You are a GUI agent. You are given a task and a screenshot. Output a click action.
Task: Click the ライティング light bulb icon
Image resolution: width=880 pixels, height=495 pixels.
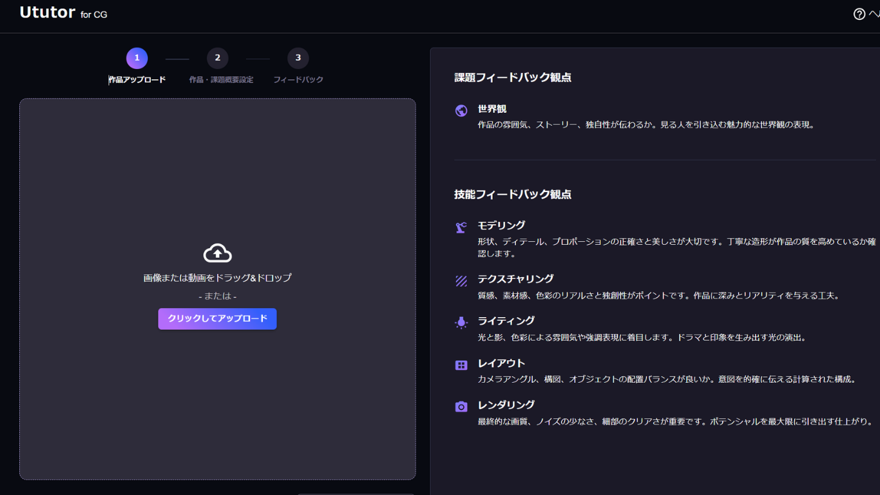tap(461, 322)
